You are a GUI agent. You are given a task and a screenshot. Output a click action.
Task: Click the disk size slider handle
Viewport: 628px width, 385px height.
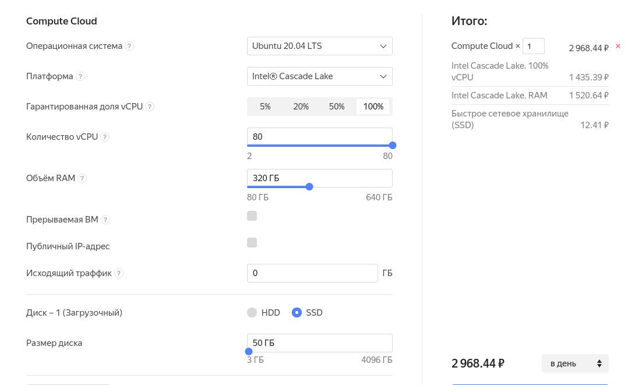[249, 351]
